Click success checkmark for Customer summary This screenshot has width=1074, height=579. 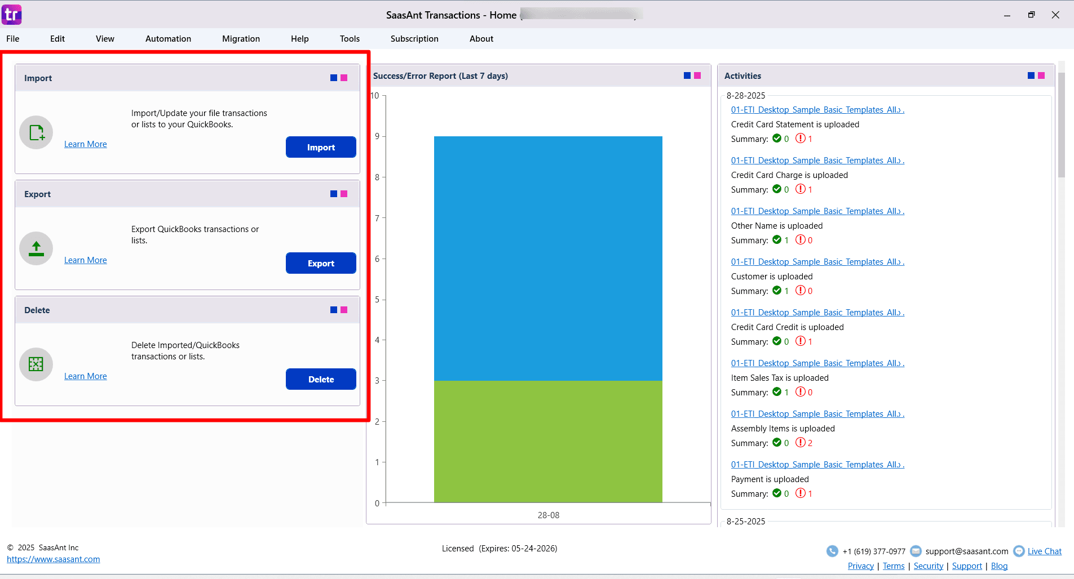tap(777, 290)
